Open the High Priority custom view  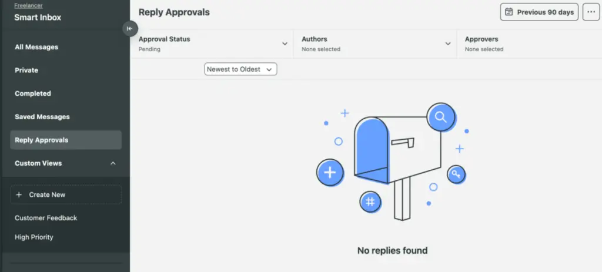(34, 237)
